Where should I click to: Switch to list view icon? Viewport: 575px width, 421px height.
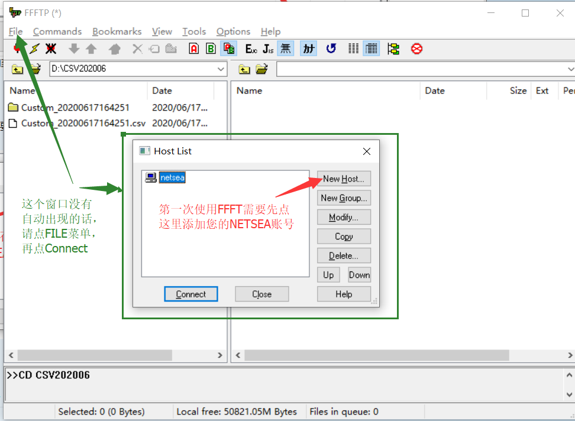click(354, 48)
